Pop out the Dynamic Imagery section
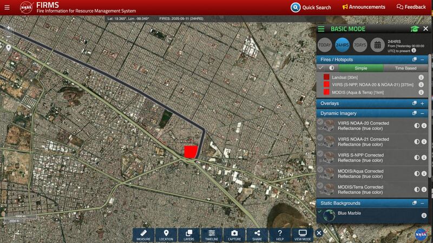The image size is (433, 243). pos(414,113)
